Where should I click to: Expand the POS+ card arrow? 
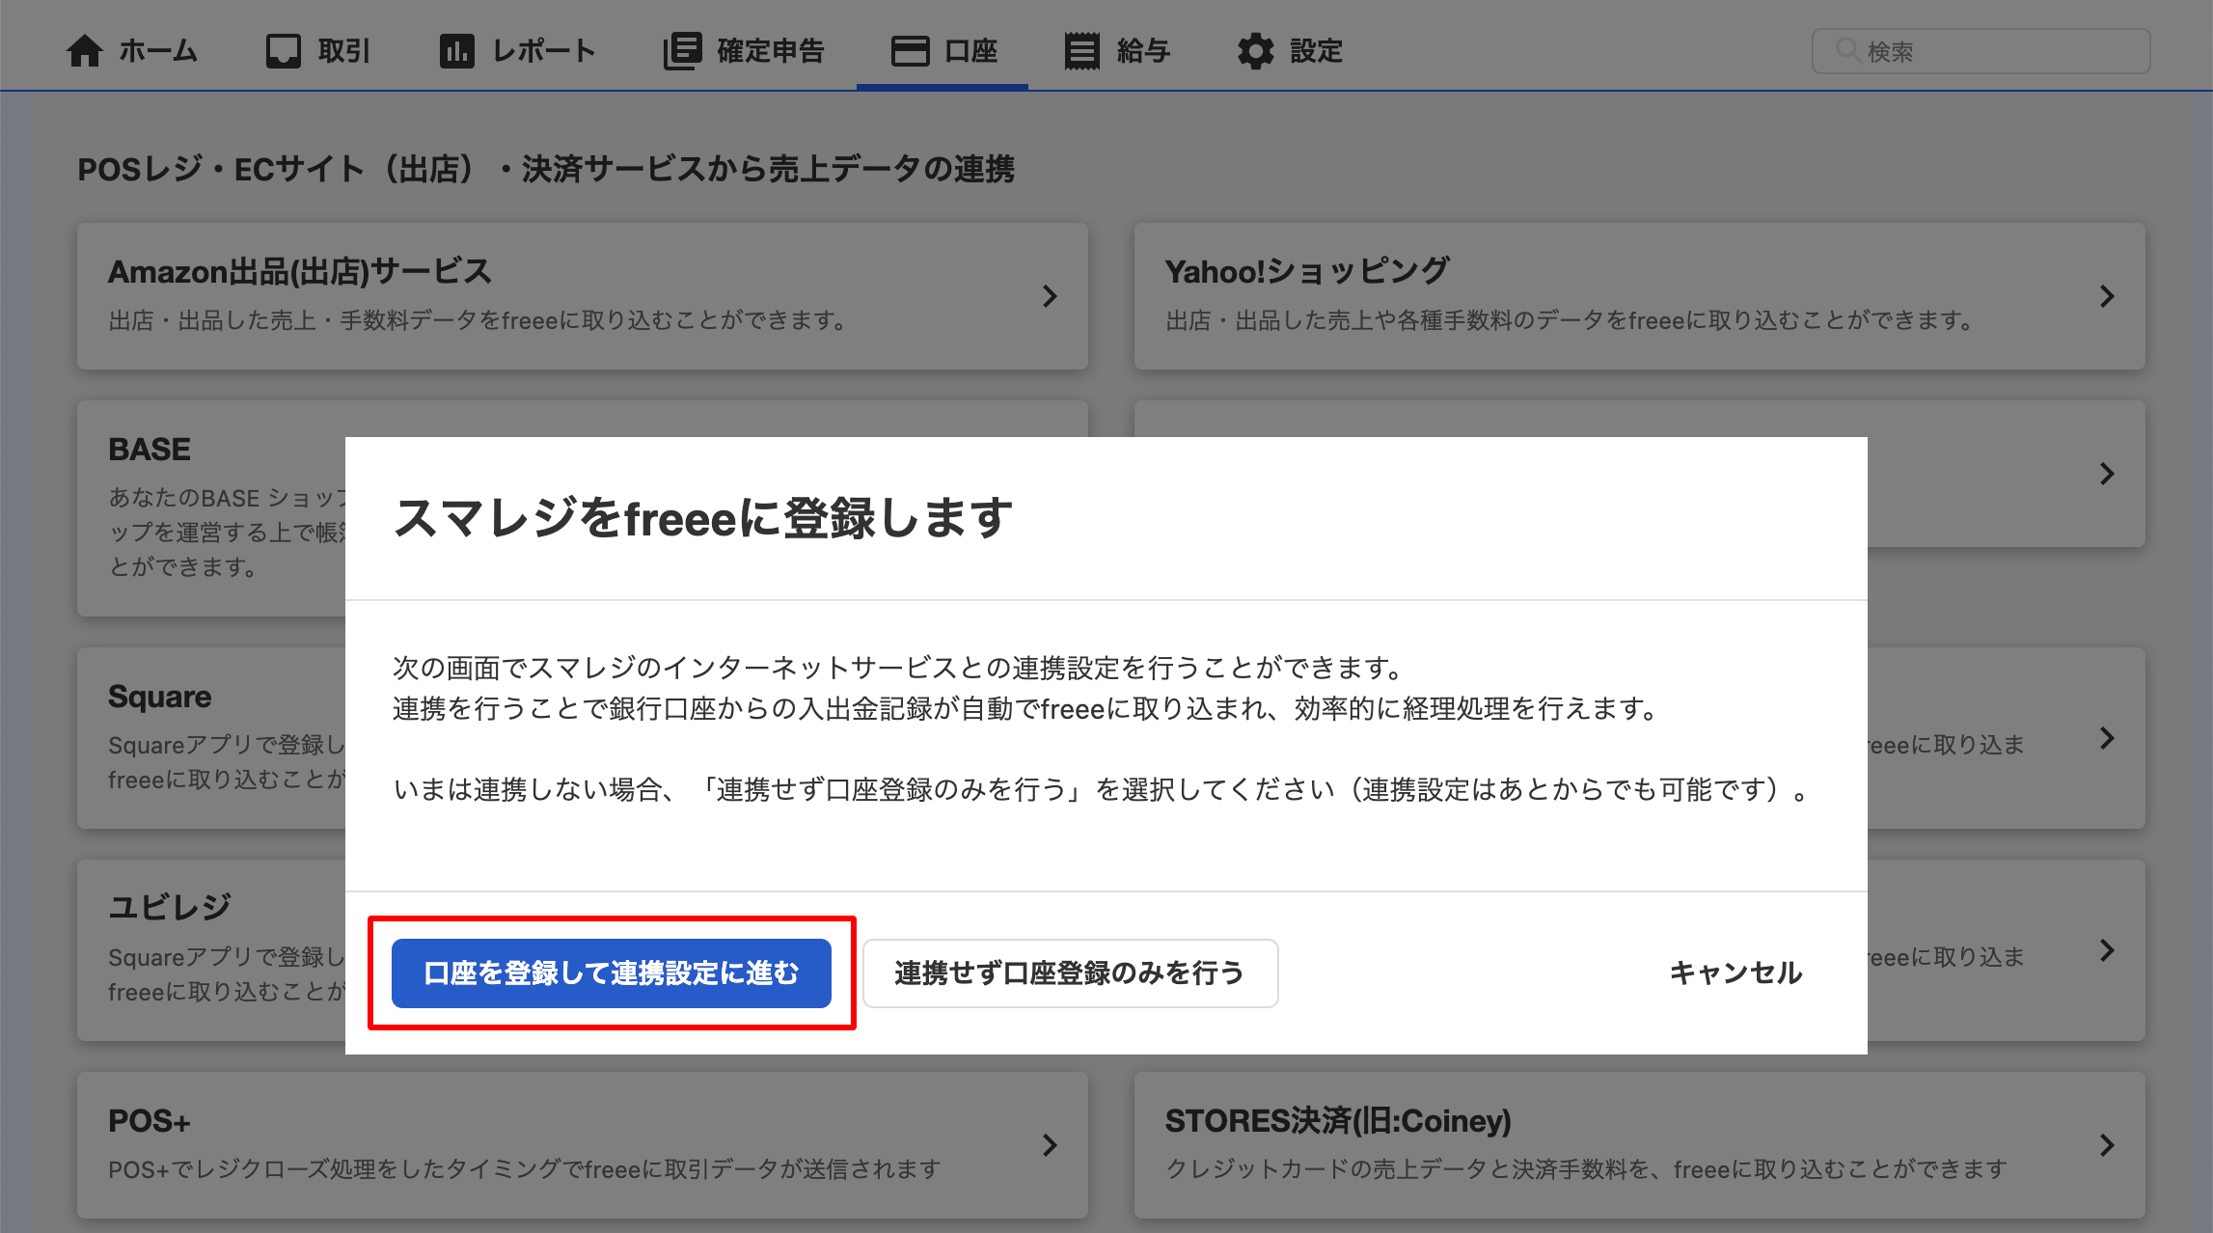point(1050,1145)
